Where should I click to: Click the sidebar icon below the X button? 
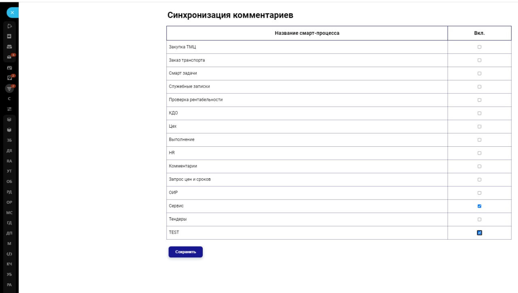9,26
